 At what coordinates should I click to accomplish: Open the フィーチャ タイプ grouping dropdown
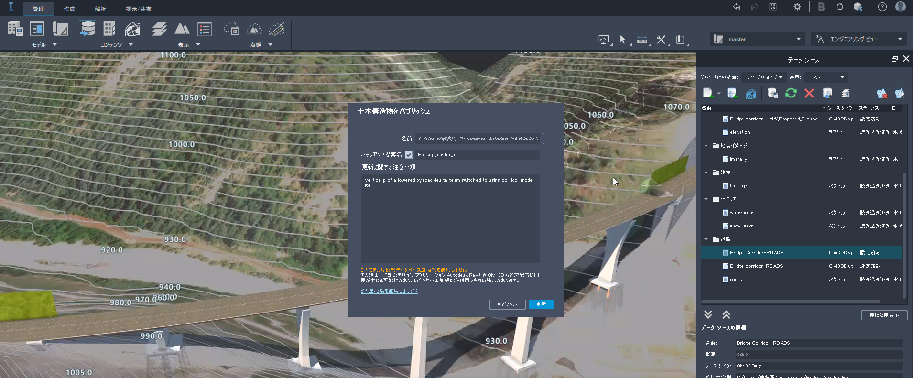tap(764, 77)
